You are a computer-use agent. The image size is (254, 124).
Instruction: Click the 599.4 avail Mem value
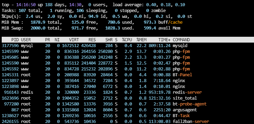pos(150,28)
